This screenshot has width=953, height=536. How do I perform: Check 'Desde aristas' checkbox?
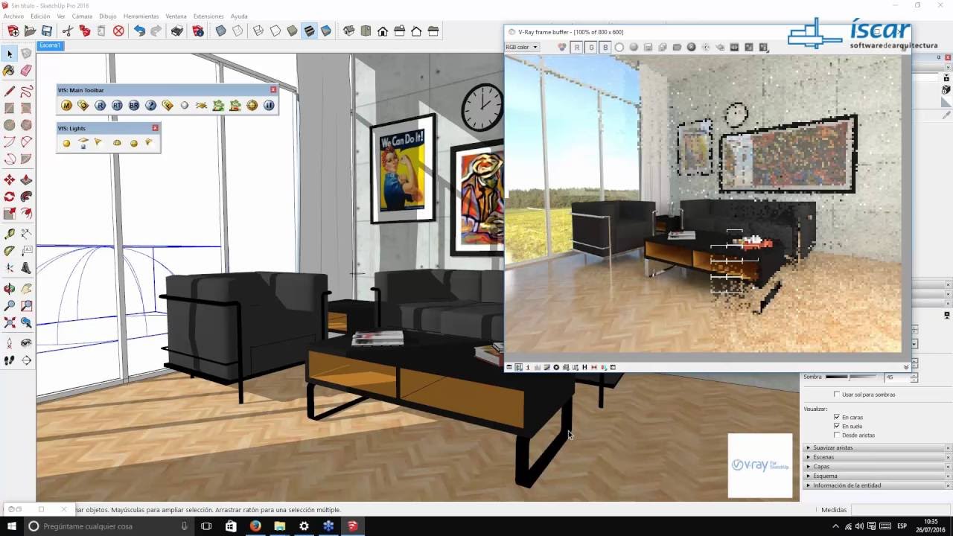point(837,435)
